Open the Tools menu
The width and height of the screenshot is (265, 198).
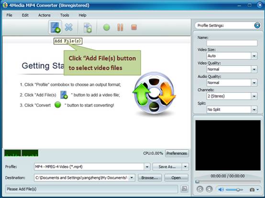click(x=65, y=15)
